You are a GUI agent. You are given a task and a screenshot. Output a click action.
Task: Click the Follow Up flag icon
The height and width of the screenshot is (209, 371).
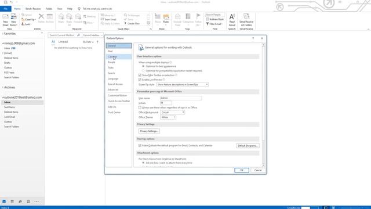coord(198,16)
